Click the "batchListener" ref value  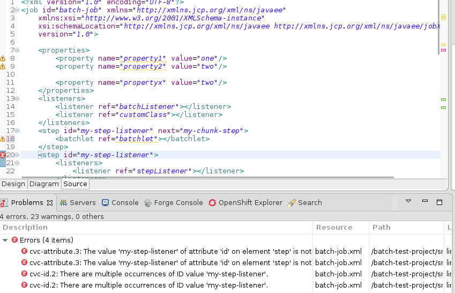pos(147,107)
